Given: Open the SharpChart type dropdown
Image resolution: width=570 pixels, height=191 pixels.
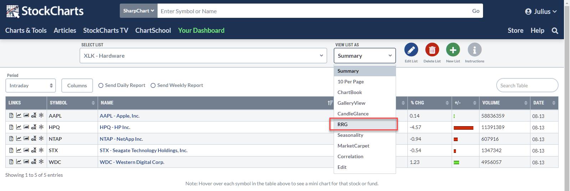Looking at the screenshot, I should click(138, 11).
